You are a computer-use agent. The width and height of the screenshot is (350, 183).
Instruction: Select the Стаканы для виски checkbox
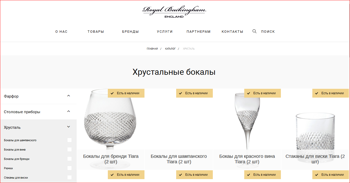click(69, 178)
